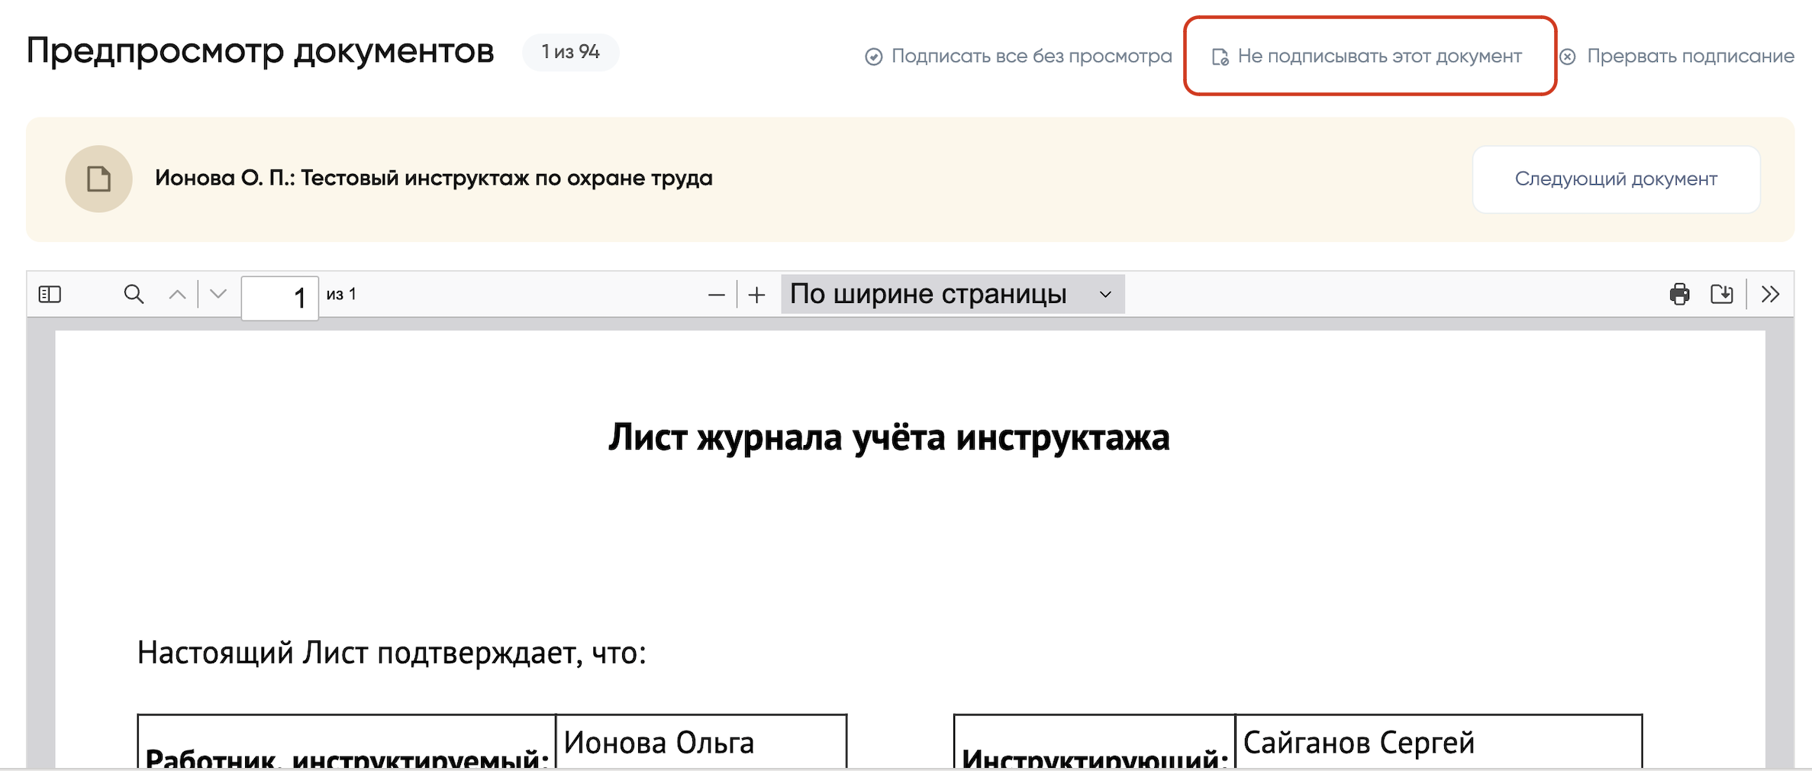Screen dimensions: 1812x771
Task: Click the page number input field
Action: 279,296
